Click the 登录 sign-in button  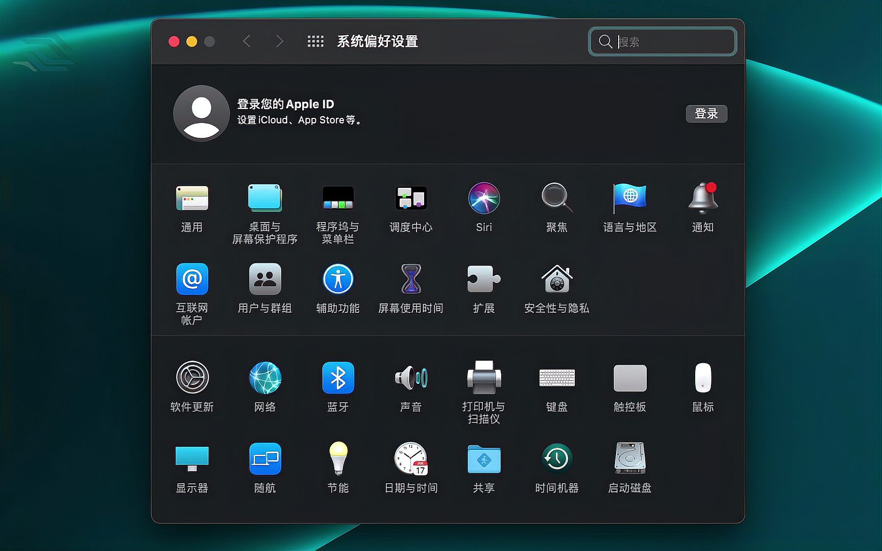tap(706, 114)
